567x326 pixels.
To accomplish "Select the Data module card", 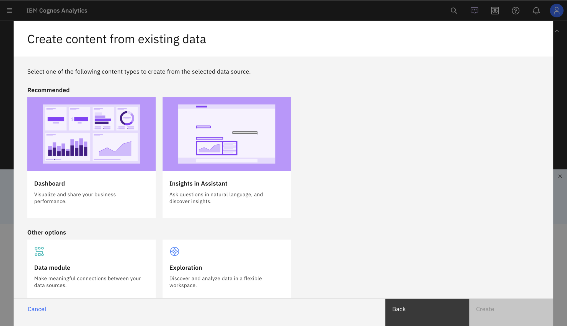I will pyautogui.click(x=91, y=268).
